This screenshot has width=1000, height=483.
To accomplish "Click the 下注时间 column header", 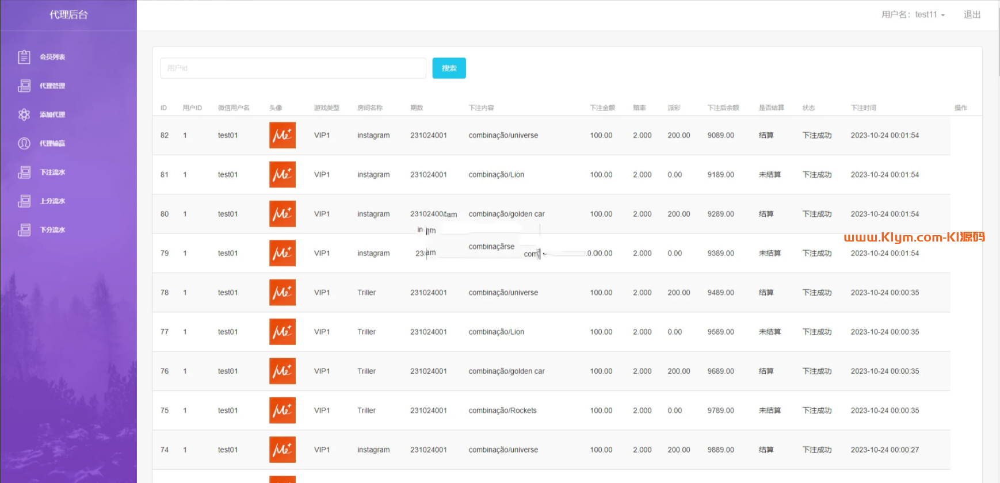I will [x=863, y=108].
